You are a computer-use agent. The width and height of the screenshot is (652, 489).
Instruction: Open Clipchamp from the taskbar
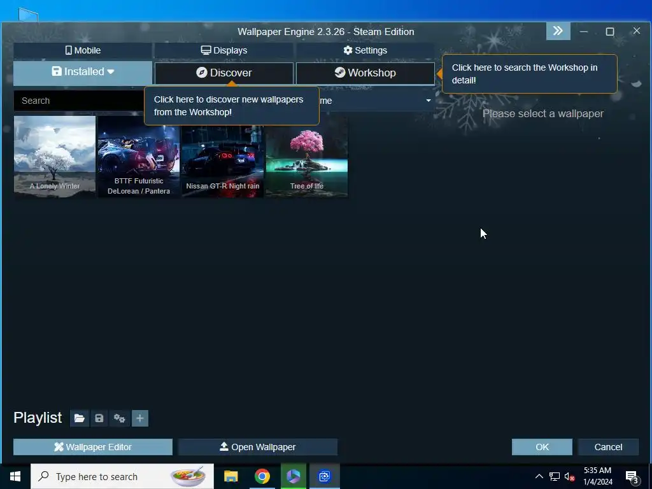293,476
